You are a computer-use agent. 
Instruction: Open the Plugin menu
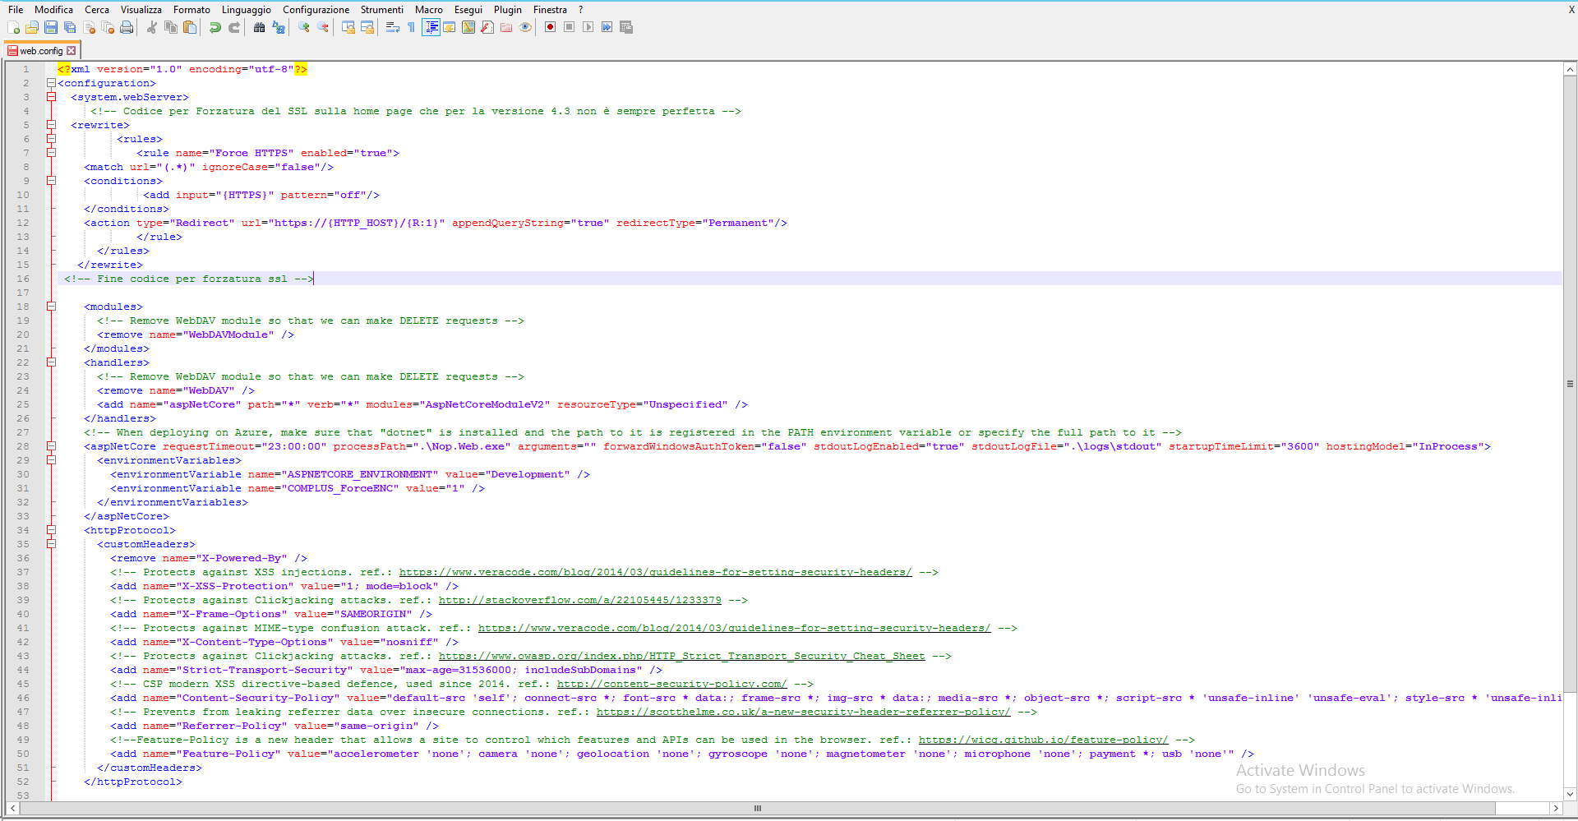(x=508, y=10)
